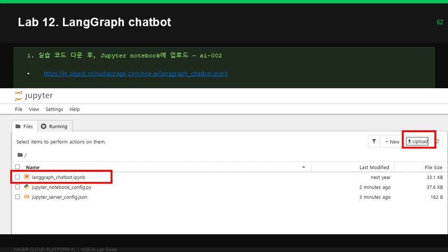Click the refresh file list icon
This screenshot has height=252, width=448.
click(x=438, y=141)
